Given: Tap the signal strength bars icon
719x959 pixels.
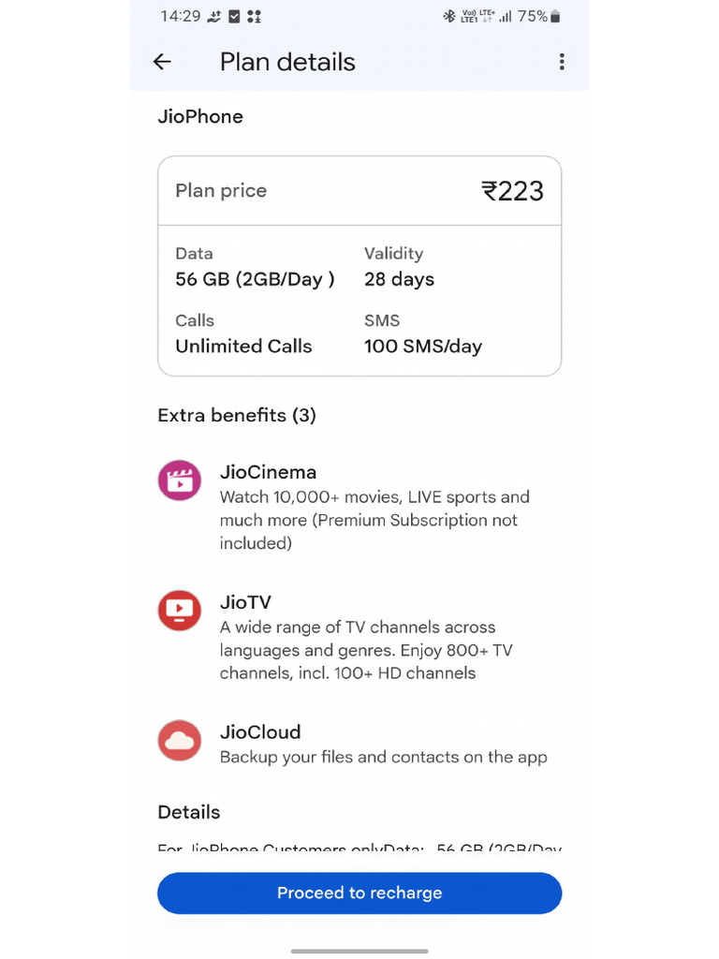Looking at the screenshot, I should [506, 16].
